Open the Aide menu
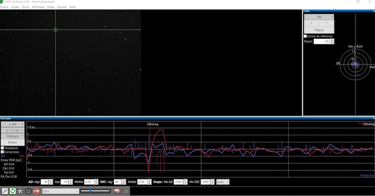 72,7
